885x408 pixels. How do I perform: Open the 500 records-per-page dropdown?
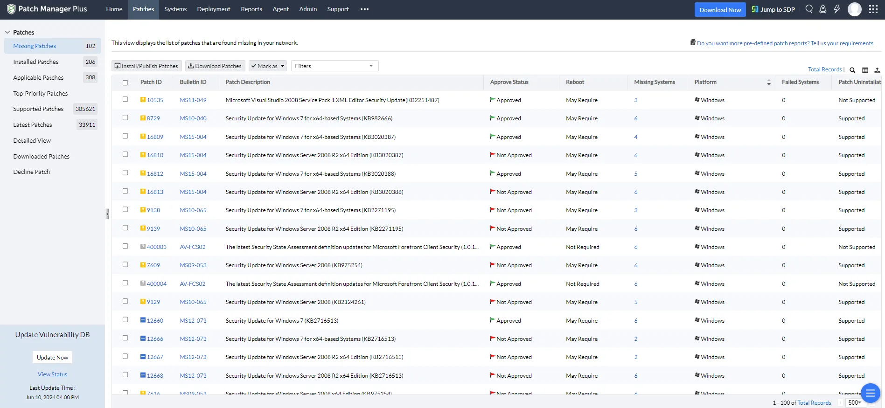(x=855, y=402)
